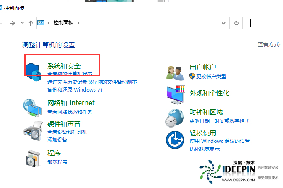The height and width of the screenshot is (188, 283).
Task: Click the 查看方式 label
Action: [x=269, y=44]
